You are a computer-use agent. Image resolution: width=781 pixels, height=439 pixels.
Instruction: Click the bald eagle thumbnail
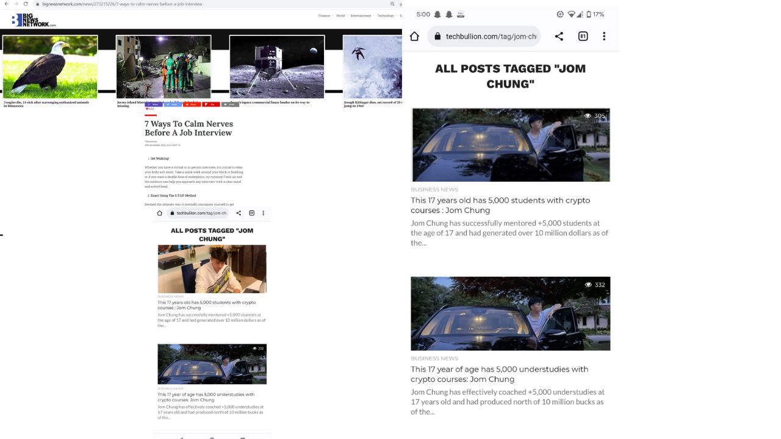(50, 67)
